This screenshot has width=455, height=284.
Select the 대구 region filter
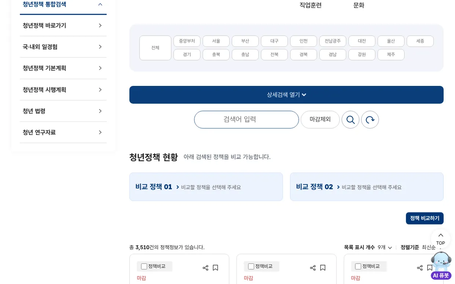[x=274, y=41]
